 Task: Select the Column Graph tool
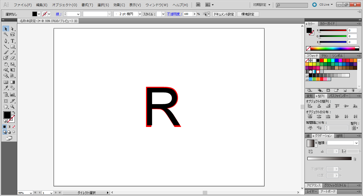point(12,94)
